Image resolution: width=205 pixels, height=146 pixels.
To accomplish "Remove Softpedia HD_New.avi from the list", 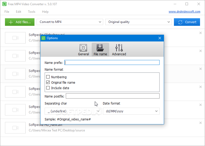I will (x=201, y=123).
